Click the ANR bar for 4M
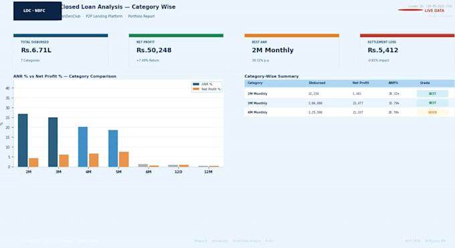Screen dimensions: 455x248 (x=83, y=147)
